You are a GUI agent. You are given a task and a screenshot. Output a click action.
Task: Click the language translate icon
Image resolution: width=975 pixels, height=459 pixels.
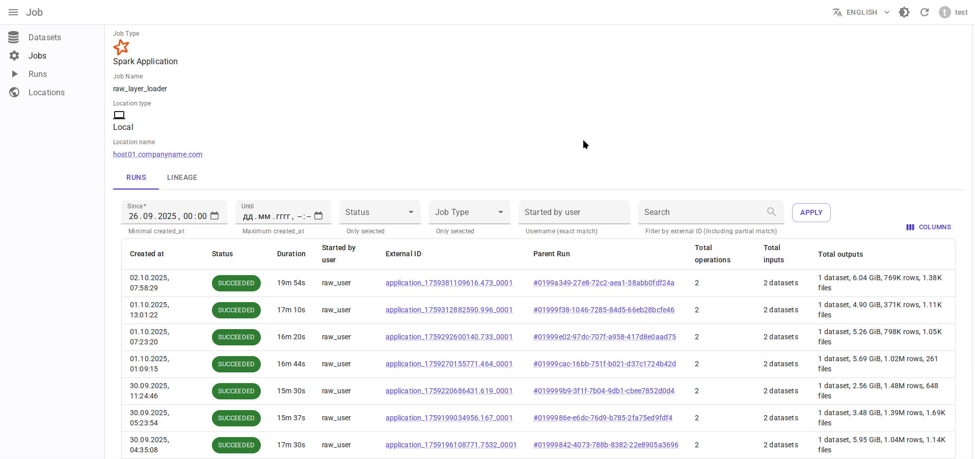[x=837, y=12]
